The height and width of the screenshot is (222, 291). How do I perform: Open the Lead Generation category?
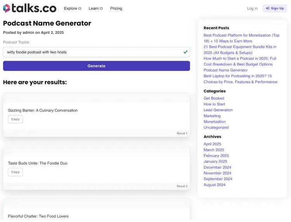pos(218,110)
